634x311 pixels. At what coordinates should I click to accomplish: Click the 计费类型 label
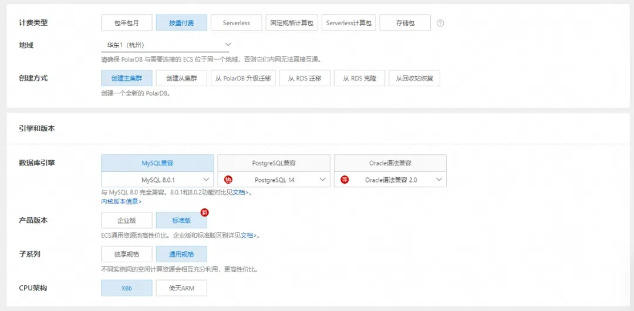(x=33, y=23)
